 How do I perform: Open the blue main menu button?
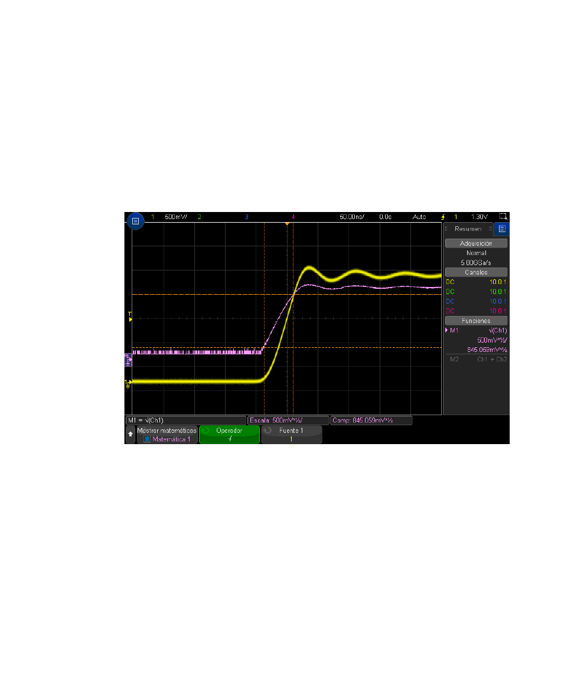pos(136,221)
